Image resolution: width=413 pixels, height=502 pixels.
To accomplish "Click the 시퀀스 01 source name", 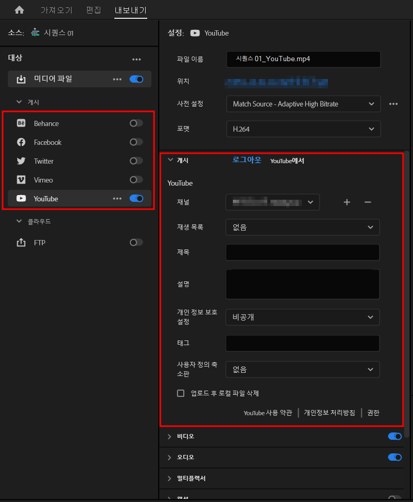I will (x=58, y=32).
